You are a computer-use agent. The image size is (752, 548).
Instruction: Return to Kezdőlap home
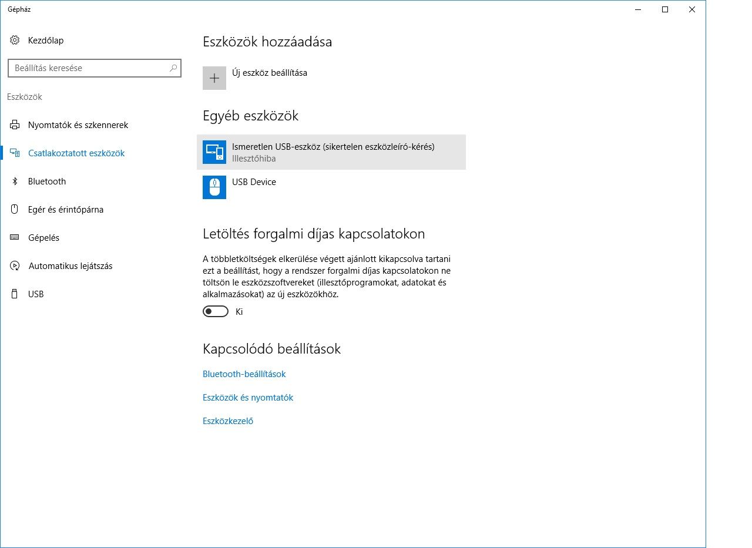pos(46,41)
